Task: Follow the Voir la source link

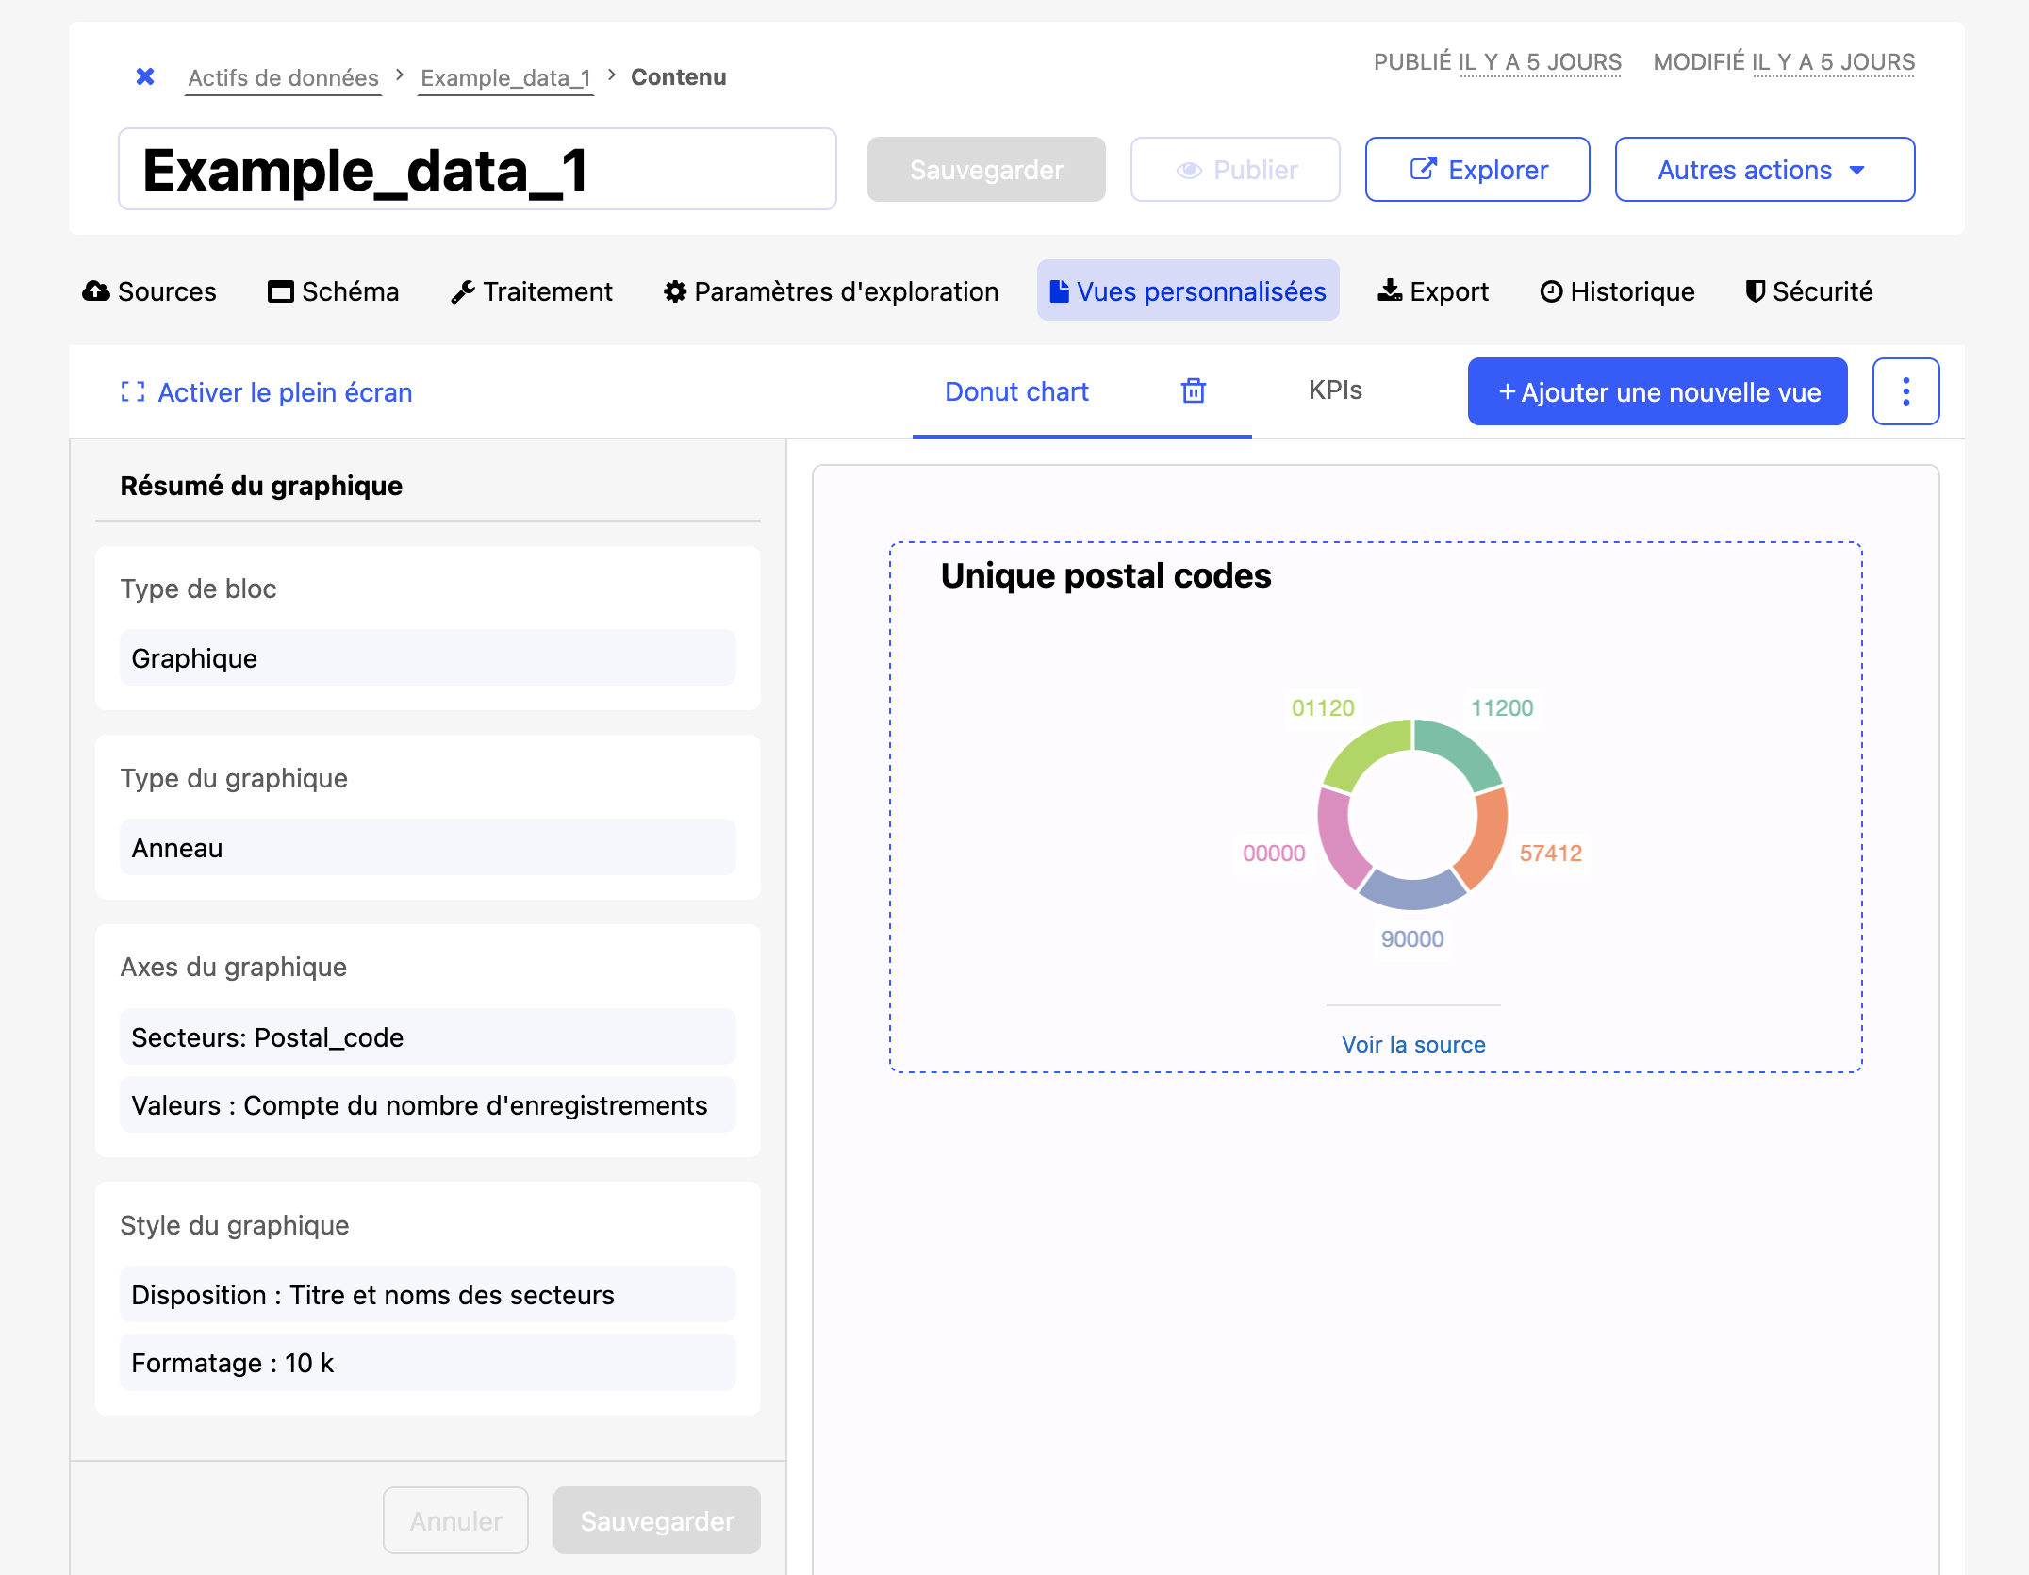Action: click(x=1413, y=1044)
